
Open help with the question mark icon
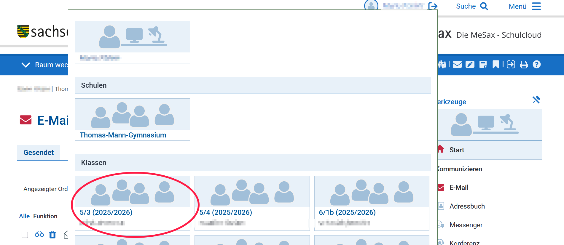536,64
